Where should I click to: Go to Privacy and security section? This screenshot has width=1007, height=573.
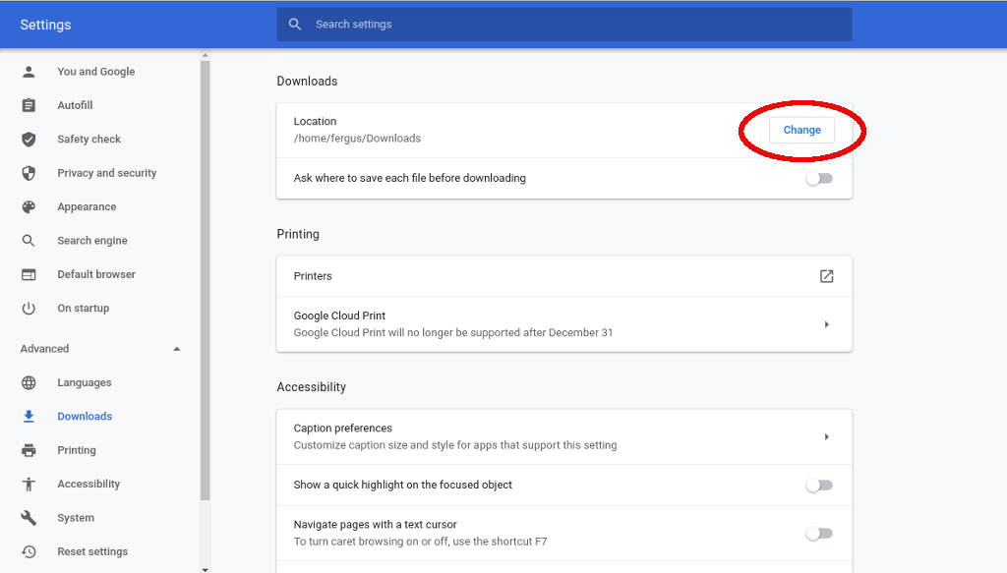point(106,173)
